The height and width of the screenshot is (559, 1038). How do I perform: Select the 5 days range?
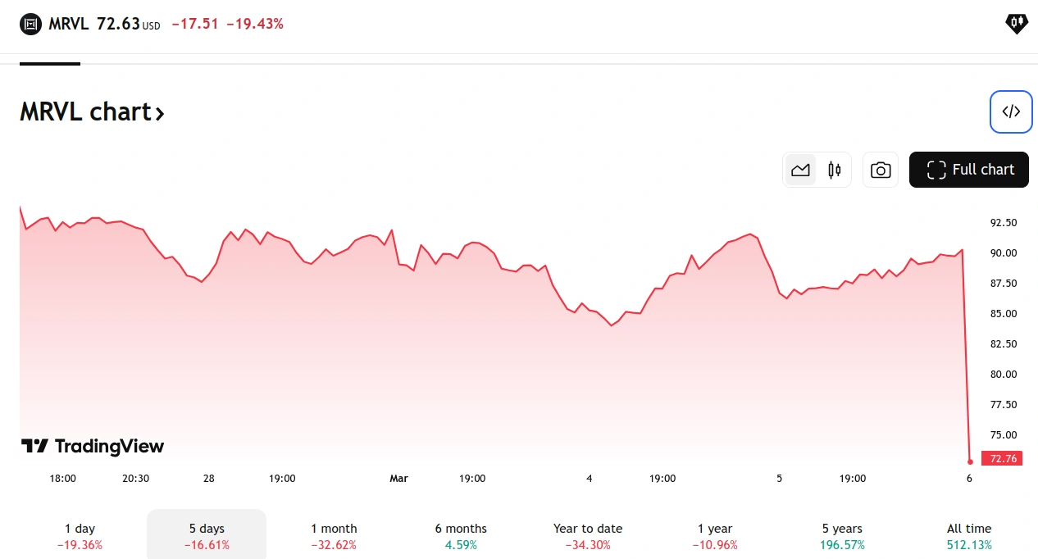(x=207, y=536)
